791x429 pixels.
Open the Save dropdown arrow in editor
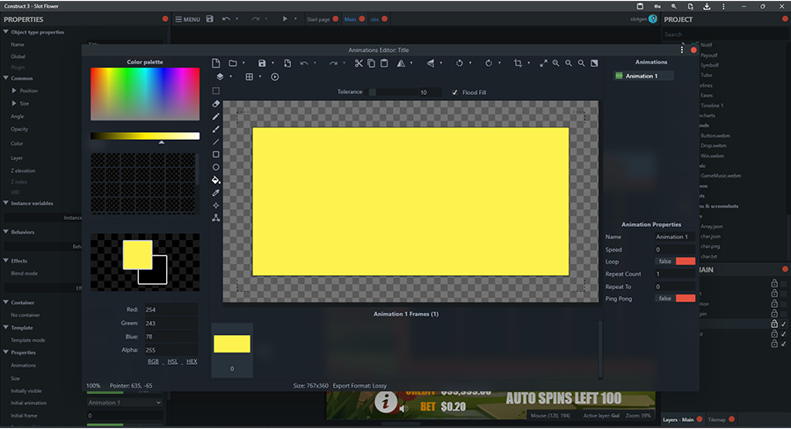(x=274, y=63)
